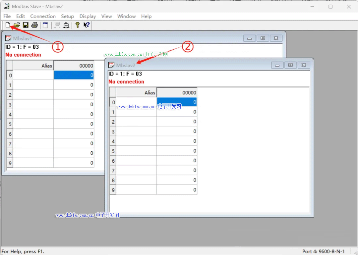Click the New document toolbar icon
This screenshot has height=255, width=358.
click(8, 25)
